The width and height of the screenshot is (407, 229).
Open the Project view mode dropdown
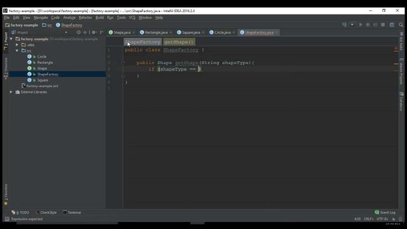[x=66, y=32]
